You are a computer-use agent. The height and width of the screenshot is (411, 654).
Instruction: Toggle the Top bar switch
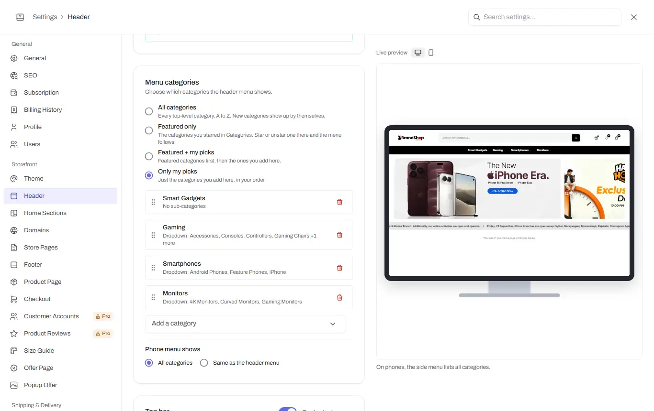[x=288, y=409]
